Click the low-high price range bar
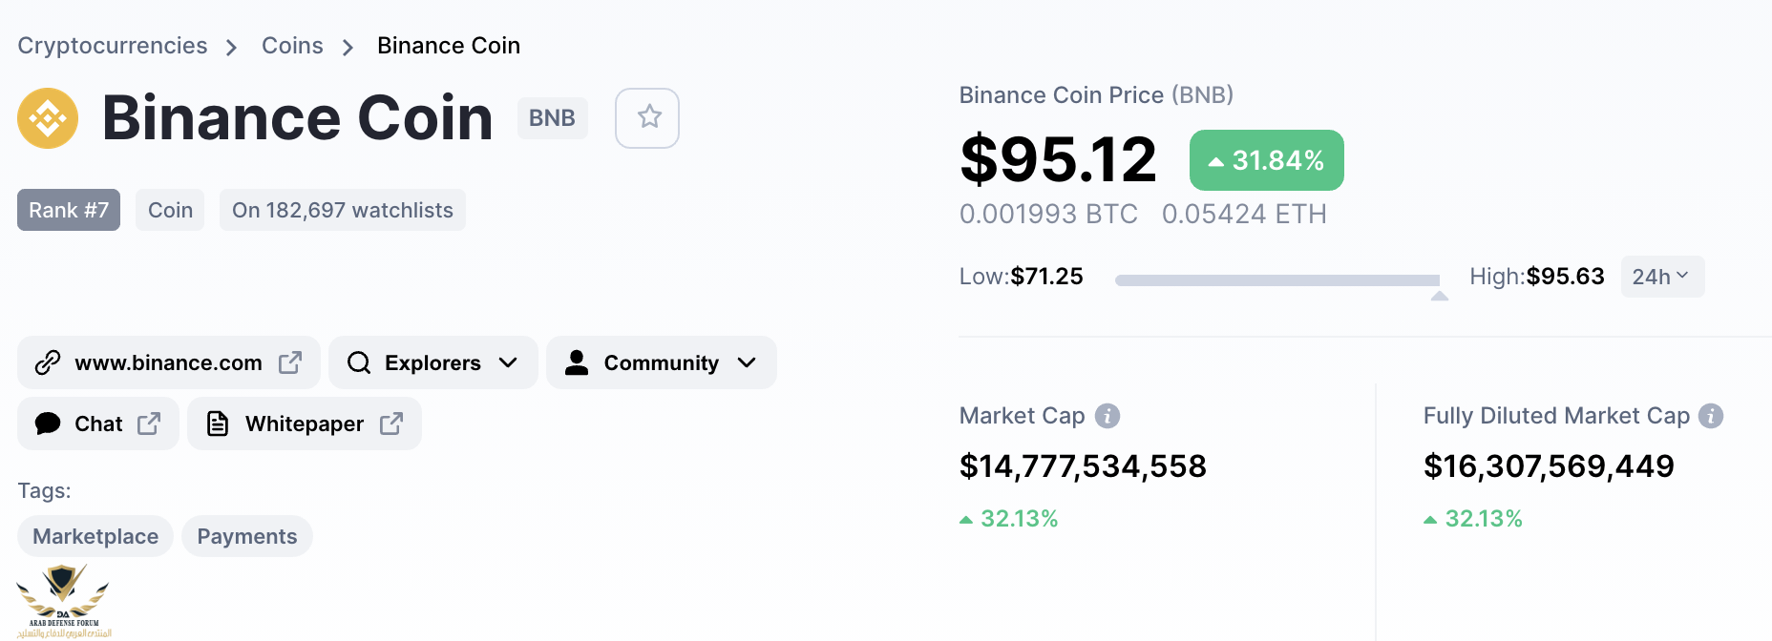1772x641 pixels. point(1276,280)
